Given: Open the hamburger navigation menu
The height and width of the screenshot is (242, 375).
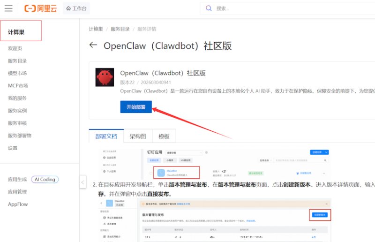Looking at the screenshot, I should 8,8.
